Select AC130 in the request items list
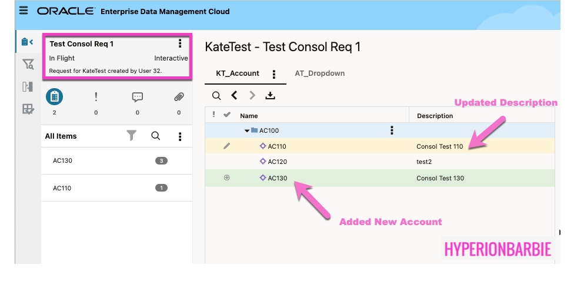The image size is (574, 285). [62, 160]
